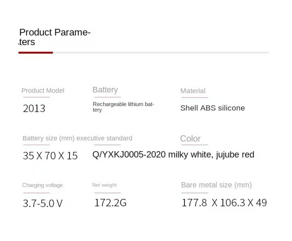Select the Bare metal size (mm) label
Viewport: 292px width, 241px height.
216,185
